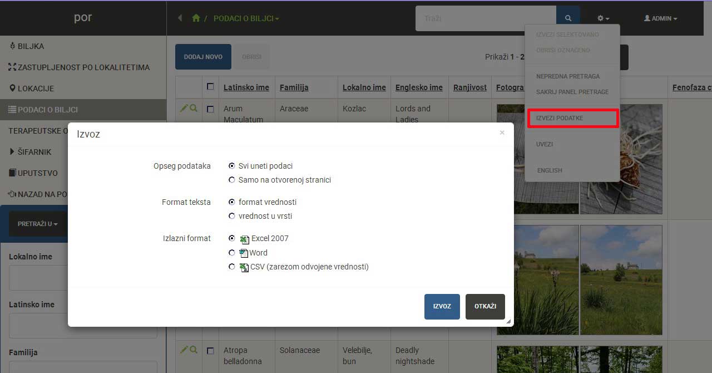Click the magnifier search button
The height and width of the screenshot is (373, 712).
click(568, 18)
